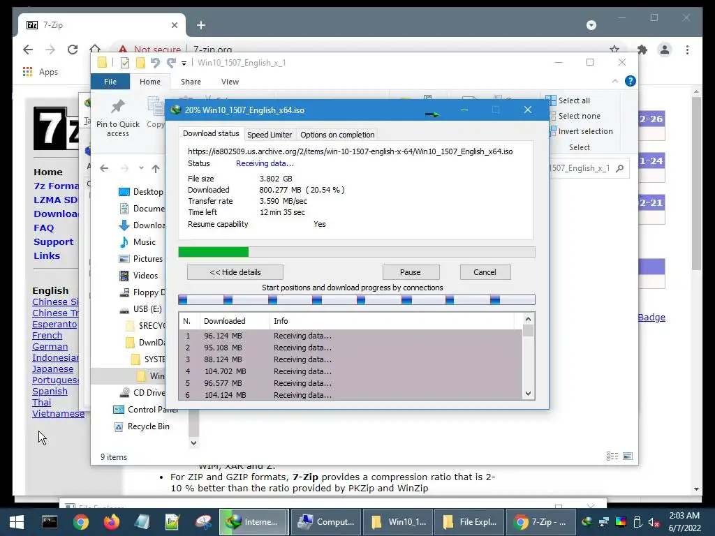This screenshot has height=536, width=715.
Task: Open the Windows Start menu
Action: 17,522
